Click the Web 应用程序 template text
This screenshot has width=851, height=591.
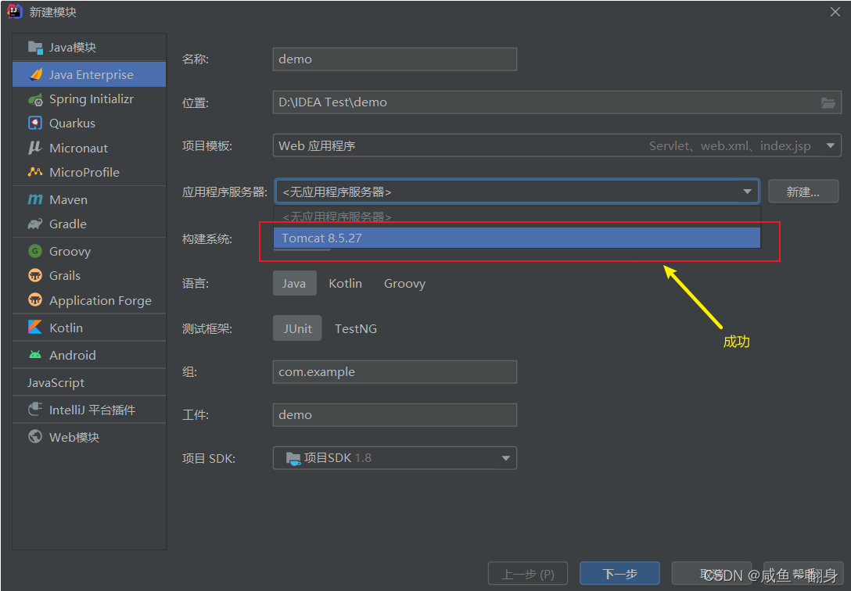click(317, 146)
